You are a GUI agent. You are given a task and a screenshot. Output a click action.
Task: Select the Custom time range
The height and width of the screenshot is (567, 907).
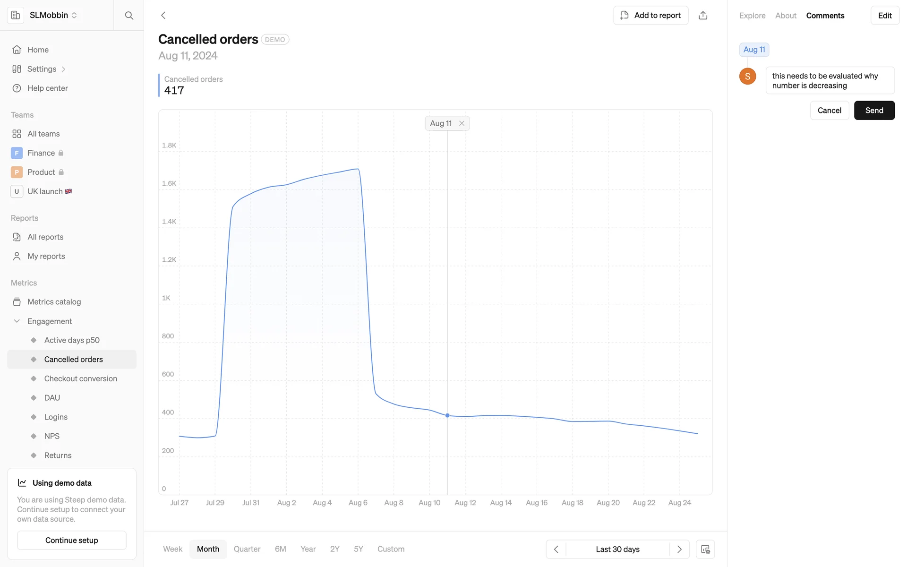coord(391,549)
